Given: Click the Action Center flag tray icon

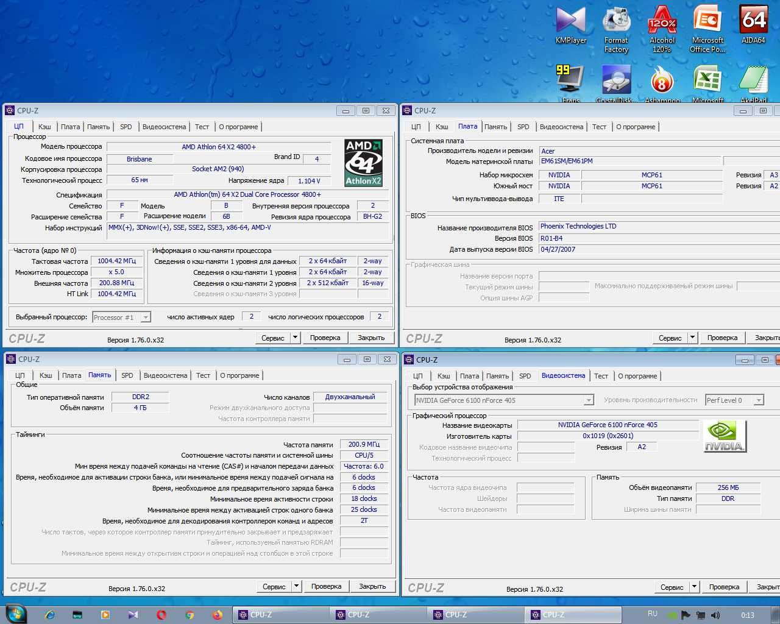Looking at the screenshot, I should click(686, 615).
